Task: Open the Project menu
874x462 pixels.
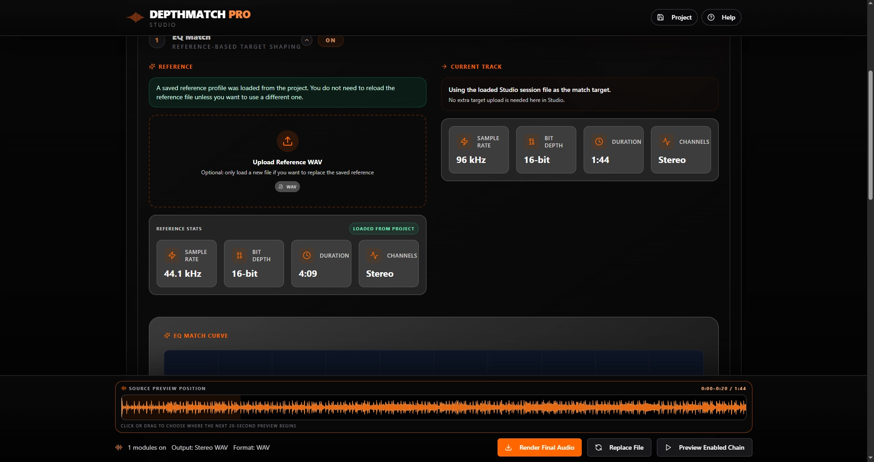Action: pyautogui.click(x=674, y=17)
